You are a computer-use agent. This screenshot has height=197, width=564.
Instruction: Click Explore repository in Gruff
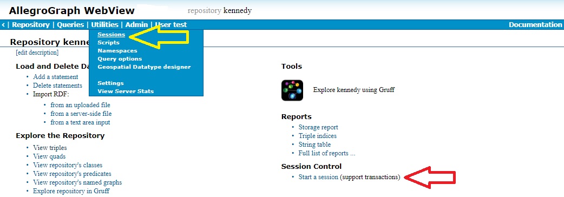(x=71, y=191)
